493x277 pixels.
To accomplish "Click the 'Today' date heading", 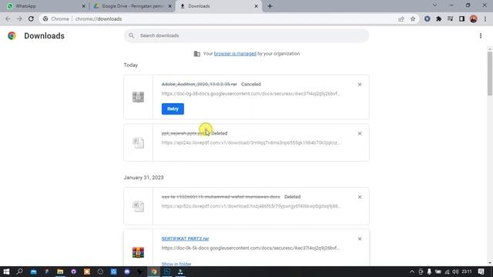I will coord(131,65).
